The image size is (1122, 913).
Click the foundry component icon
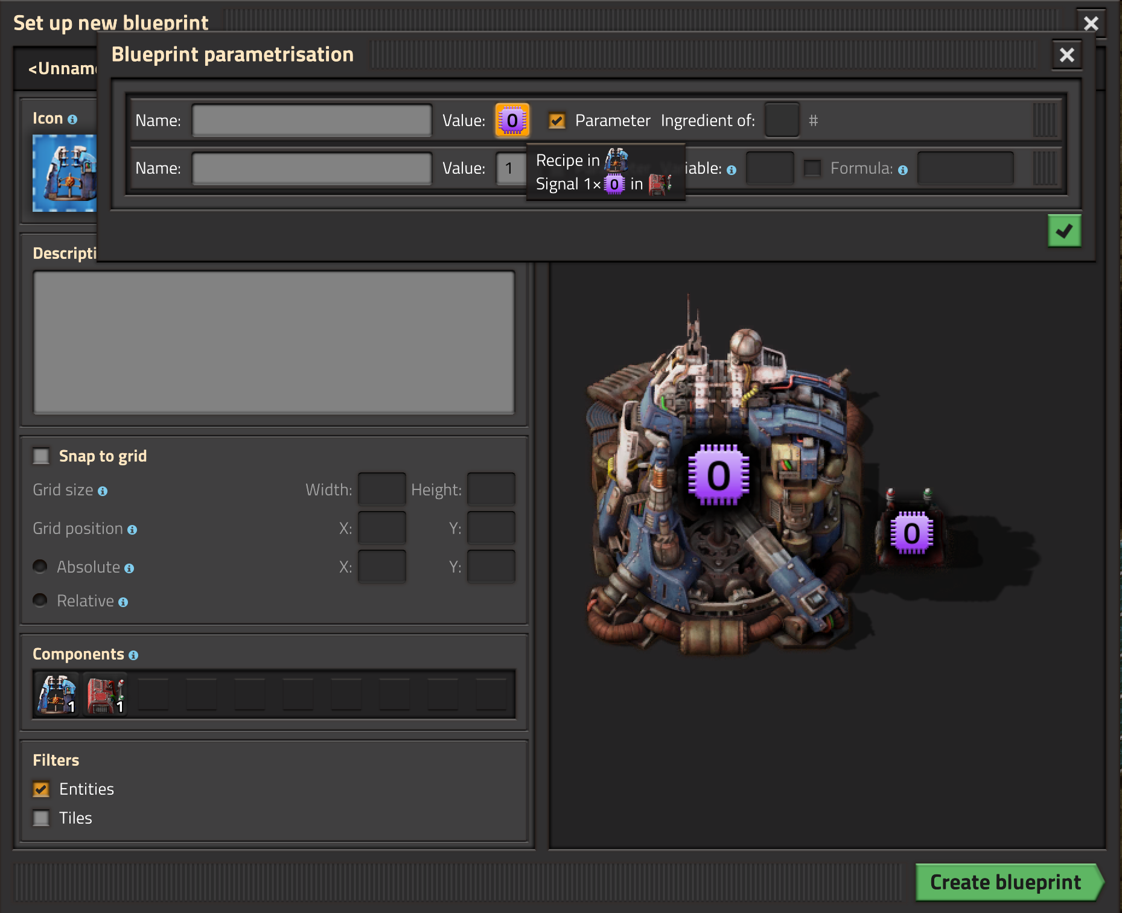[x=57, y=693]
